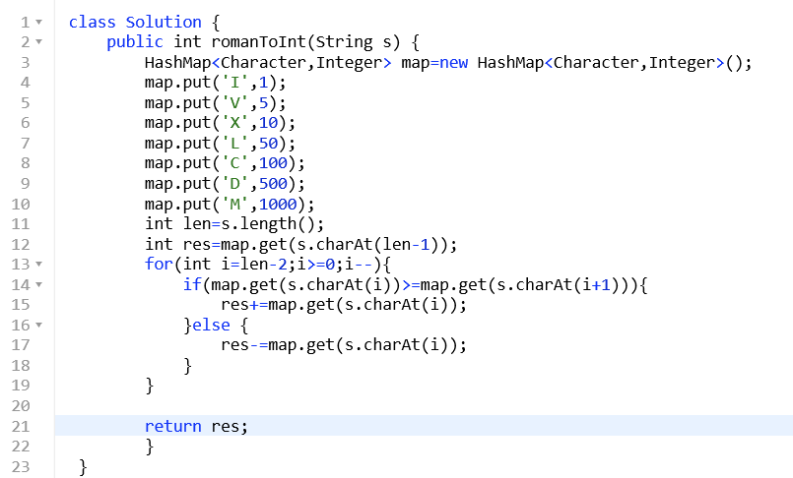Click 'public' keyword on line 2

[135, 42]
